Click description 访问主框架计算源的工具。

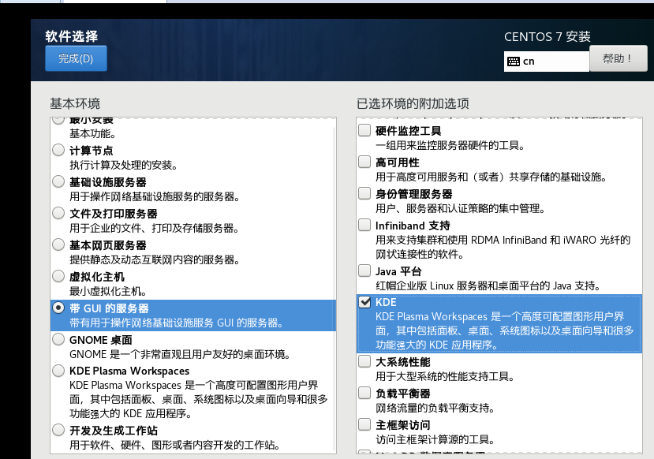435,440
